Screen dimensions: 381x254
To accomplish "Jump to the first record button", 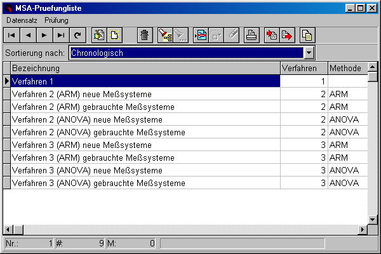I will tap(13, 36).
